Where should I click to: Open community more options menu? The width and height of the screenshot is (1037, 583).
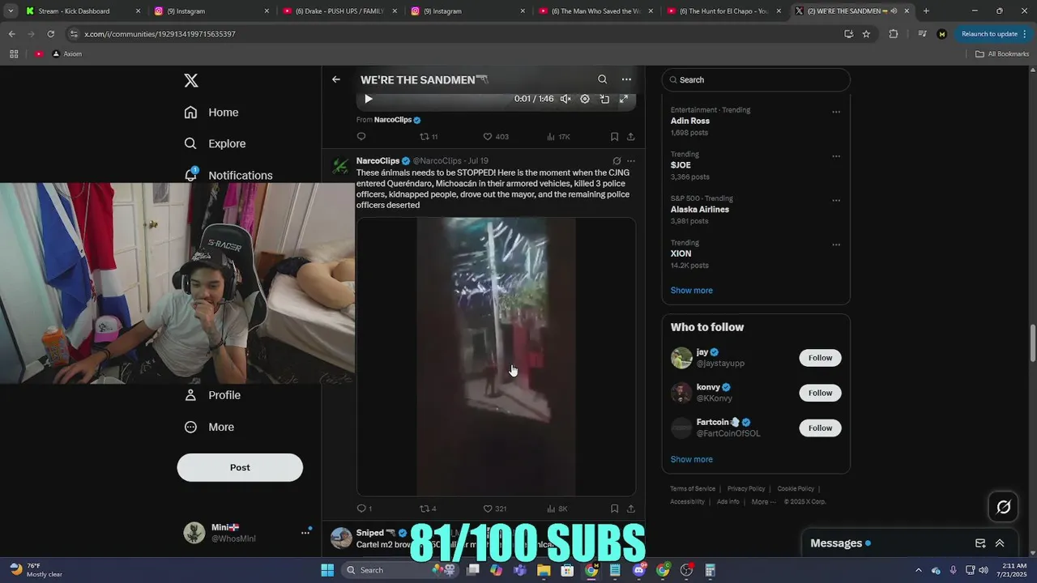(x=626, y=79)
